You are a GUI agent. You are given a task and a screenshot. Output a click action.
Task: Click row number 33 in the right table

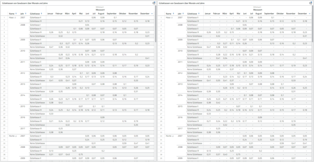[x=161, y=136]
